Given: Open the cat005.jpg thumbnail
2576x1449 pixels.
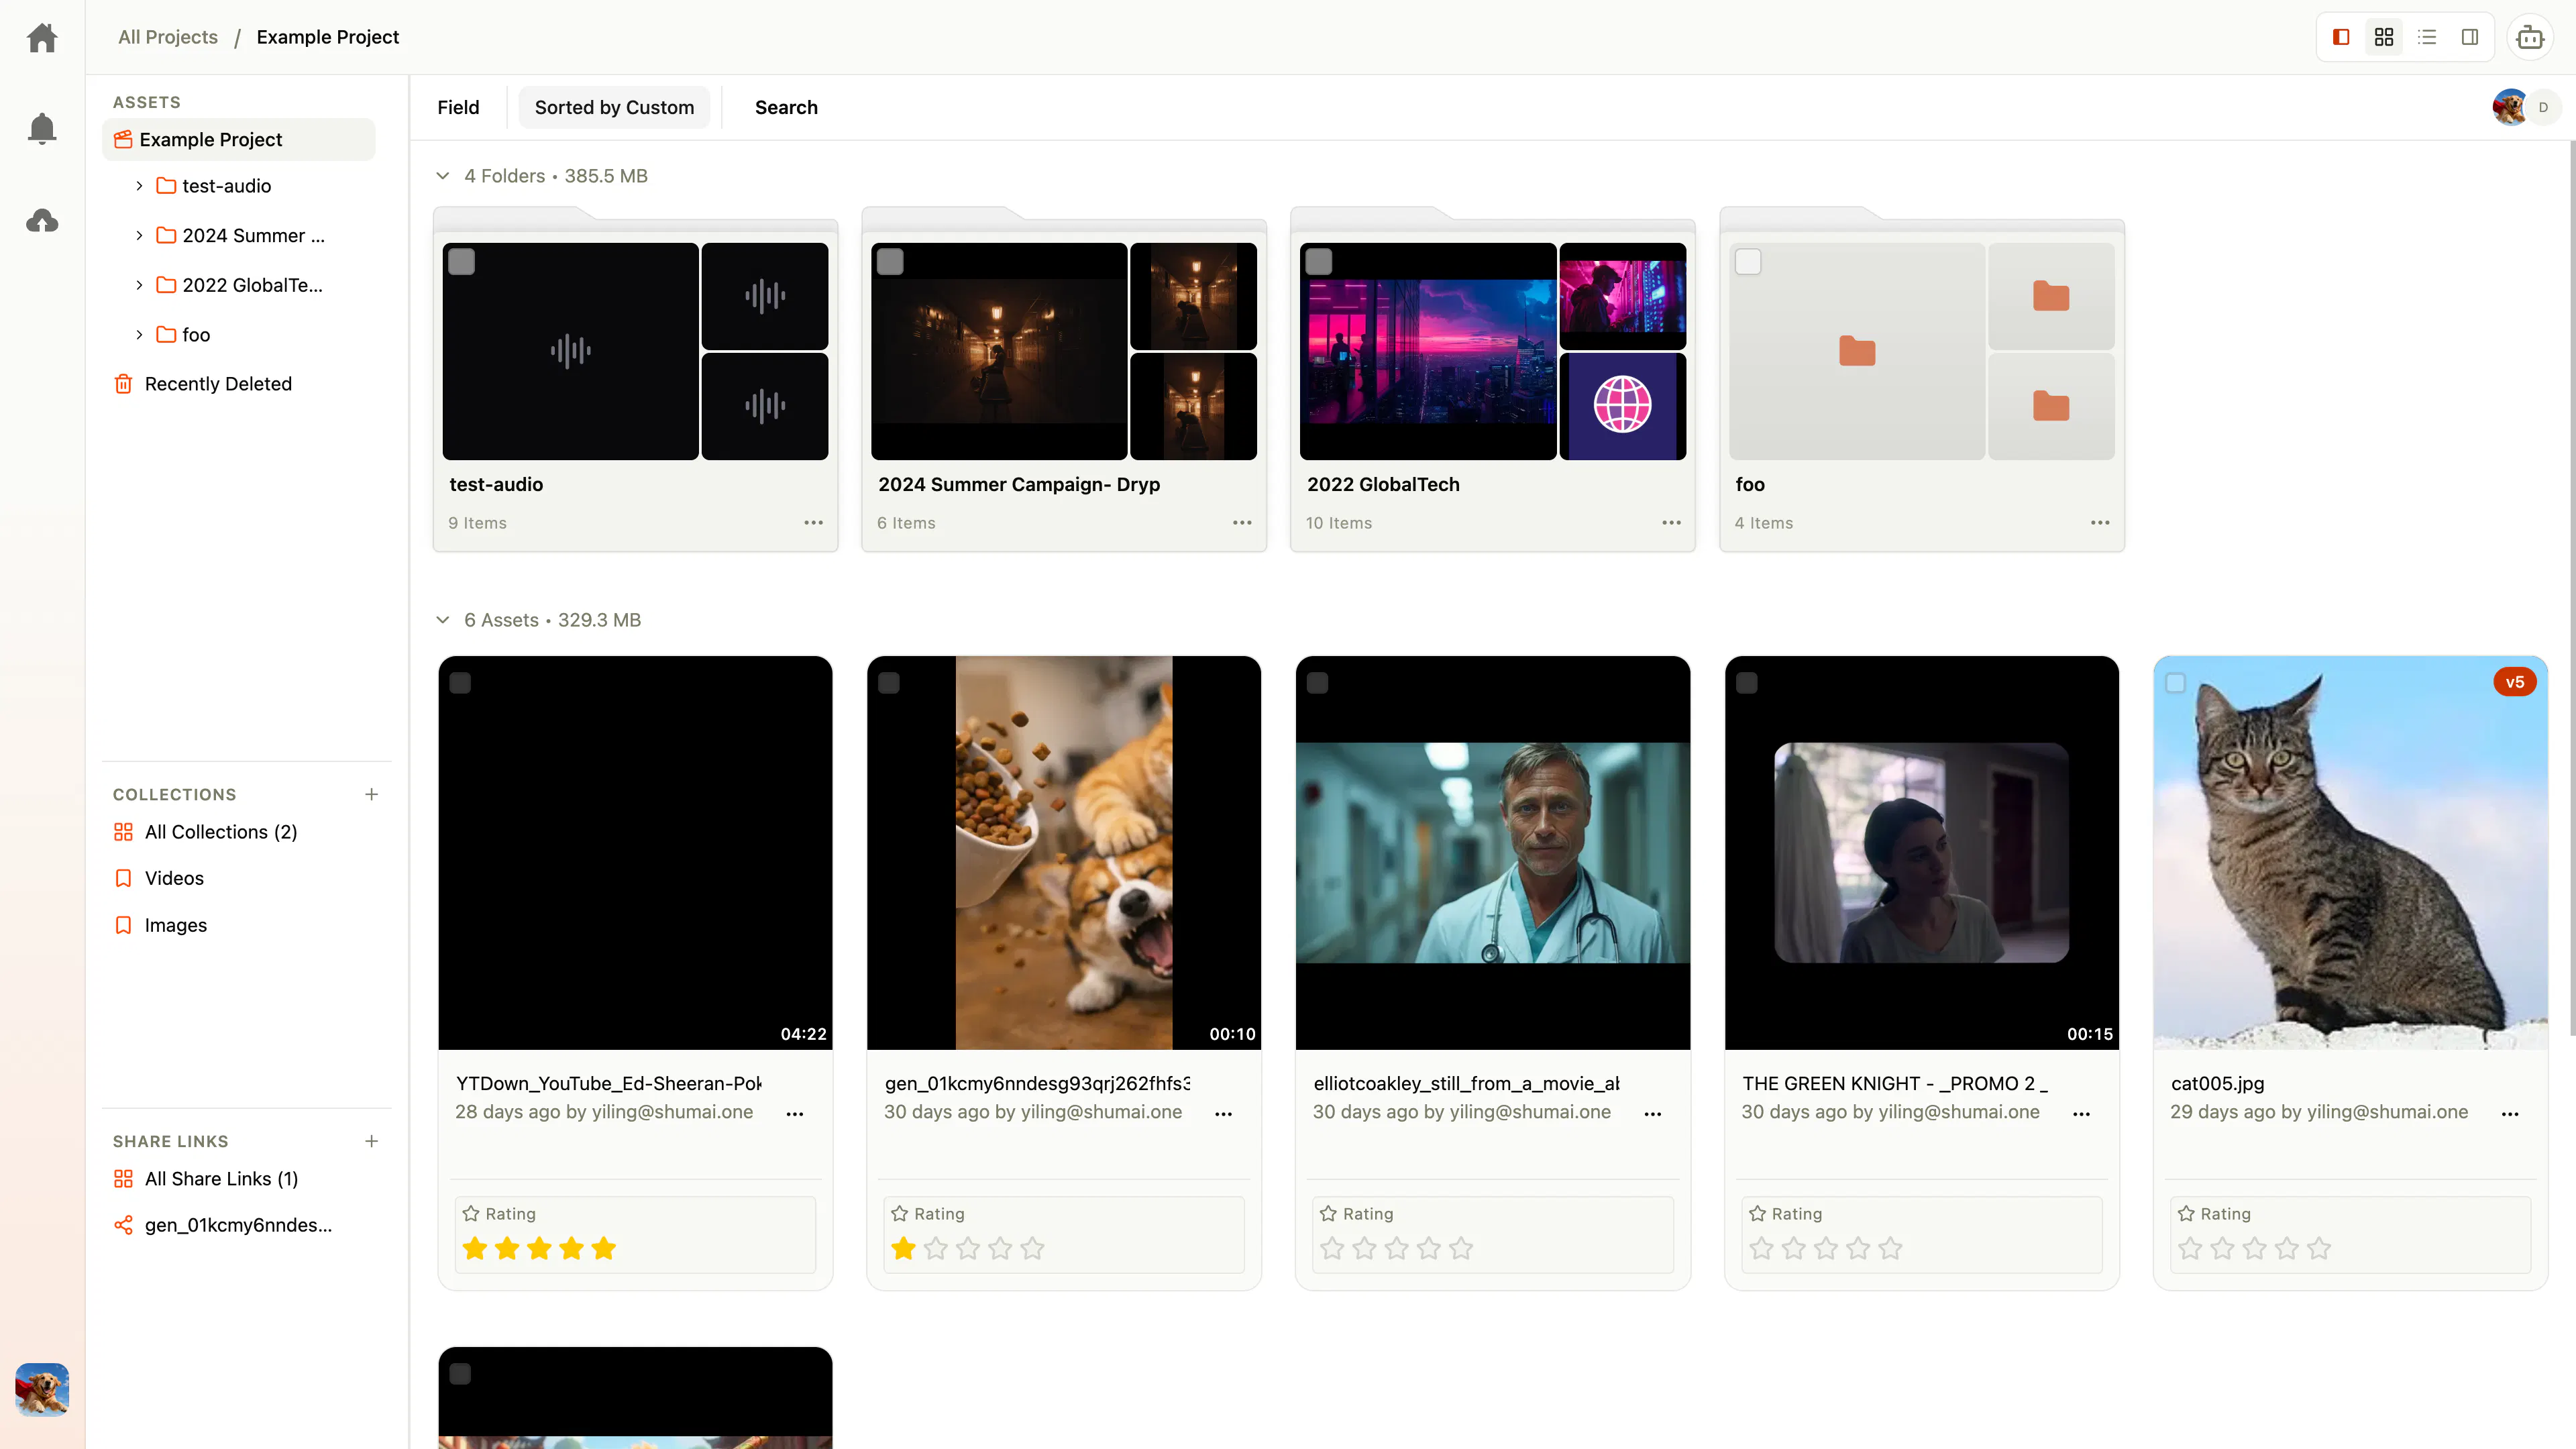Looking at the screenshot, I should tap(2350, 853).
